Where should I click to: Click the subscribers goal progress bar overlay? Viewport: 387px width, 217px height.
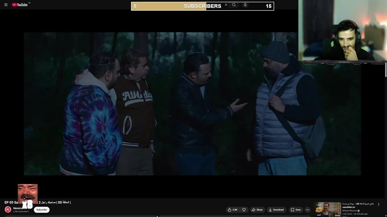click(x=203, y=6)
